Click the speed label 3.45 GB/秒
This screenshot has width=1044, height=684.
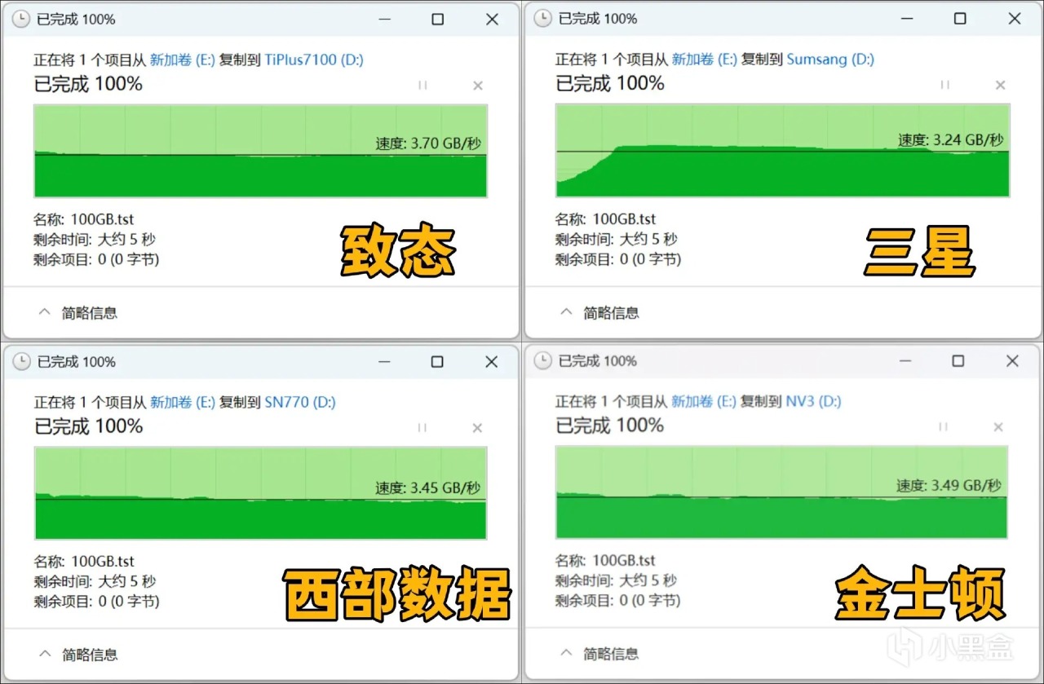point(428,488)
